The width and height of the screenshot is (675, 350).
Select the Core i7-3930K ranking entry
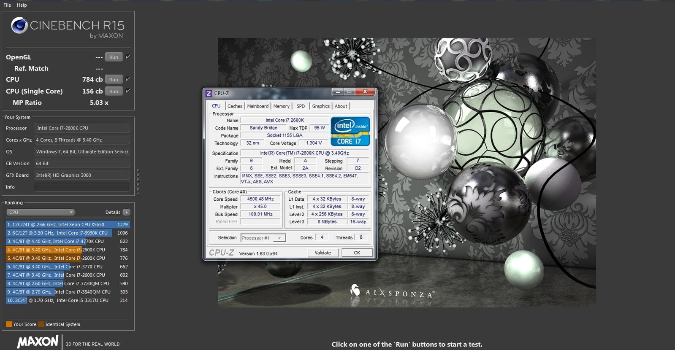click(x=68, y=233)
